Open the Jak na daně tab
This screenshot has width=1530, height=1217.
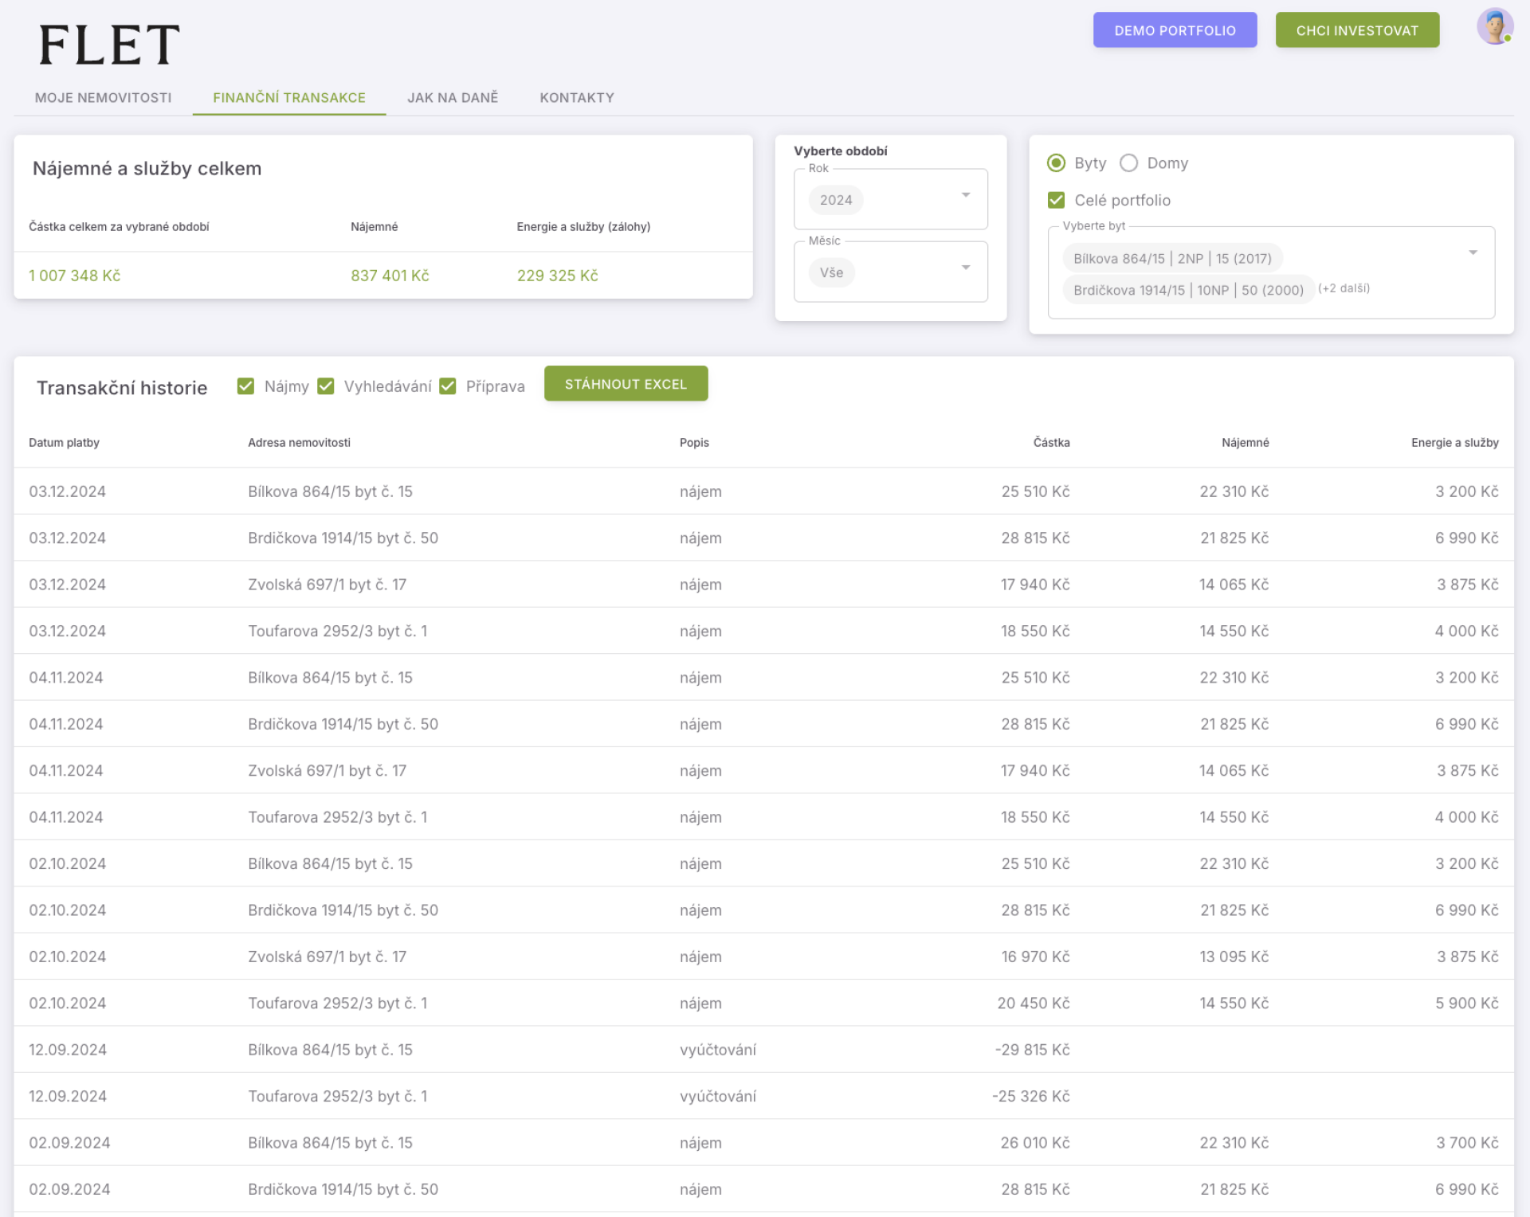click(452, 97)
